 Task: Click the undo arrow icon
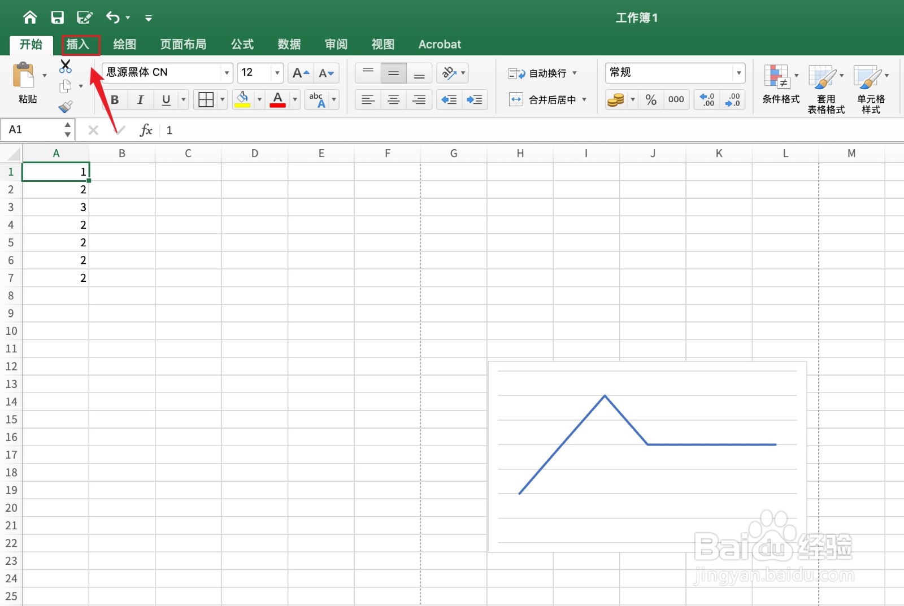coord(112,18)
